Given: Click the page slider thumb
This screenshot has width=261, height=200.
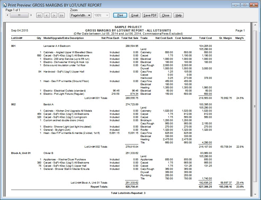Looking at the screenshot, I should point(19,15).
